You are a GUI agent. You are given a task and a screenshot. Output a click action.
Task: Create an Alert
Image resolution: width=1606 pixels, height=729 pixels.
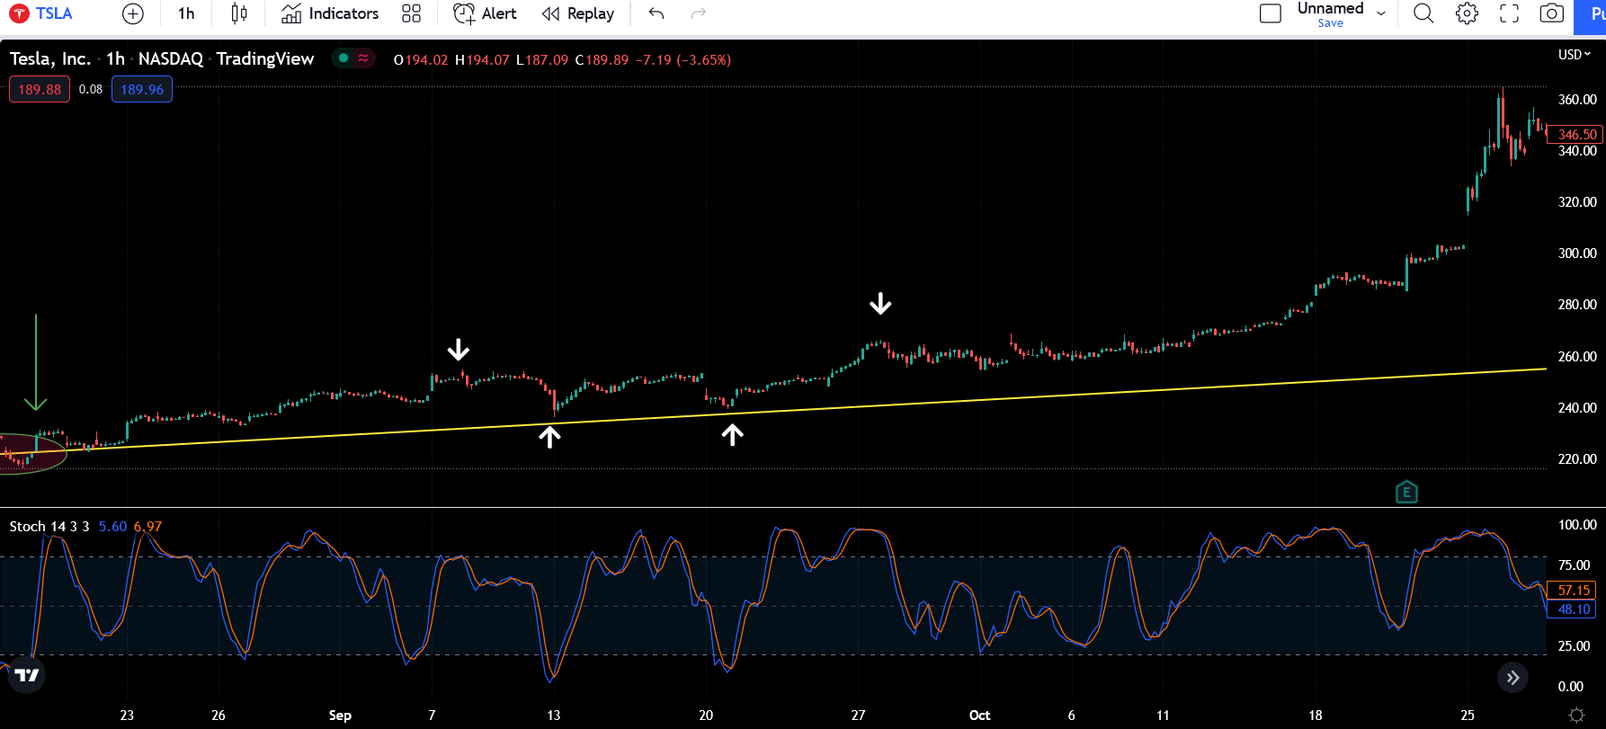(x=485, y=13)
